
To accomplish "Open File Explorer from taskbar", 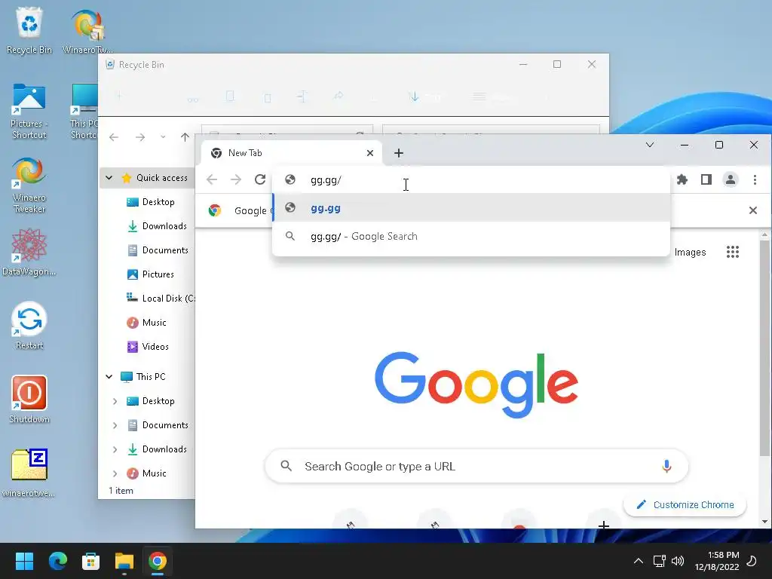I will 124,561.
